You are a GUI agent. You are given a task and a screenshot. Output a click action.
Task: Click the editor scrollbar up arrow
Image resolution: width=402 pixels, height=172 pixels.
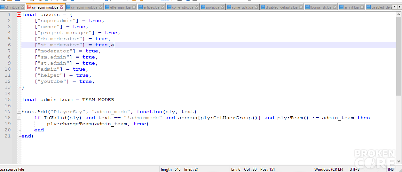tap(399, 14)
